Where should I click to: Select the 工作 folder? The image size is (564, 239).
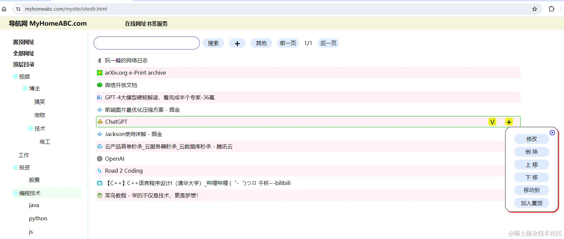point(24,155)
